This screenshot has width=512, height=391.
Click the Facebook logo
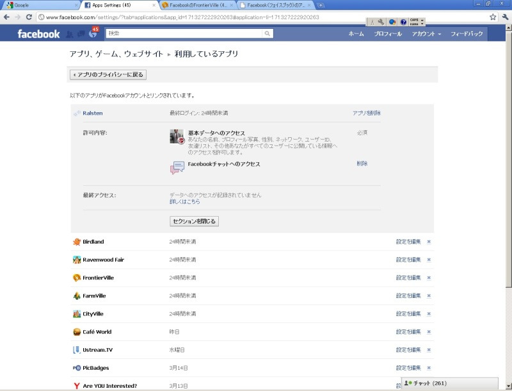point(38,34)
